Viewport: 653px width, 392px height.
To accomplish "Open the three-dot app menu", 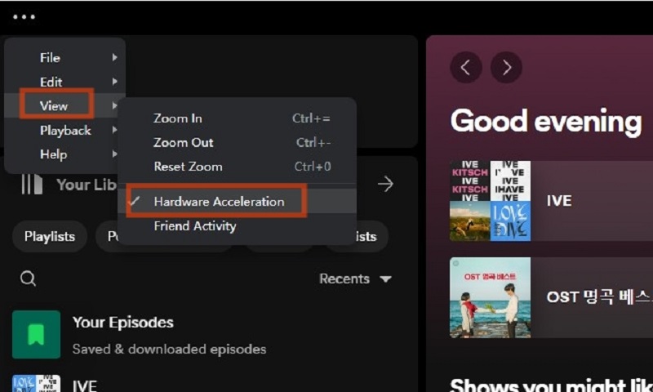I will [24, 17].
